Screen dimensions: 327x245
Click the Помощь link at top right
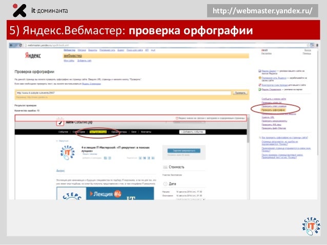[x=307, y=54]
